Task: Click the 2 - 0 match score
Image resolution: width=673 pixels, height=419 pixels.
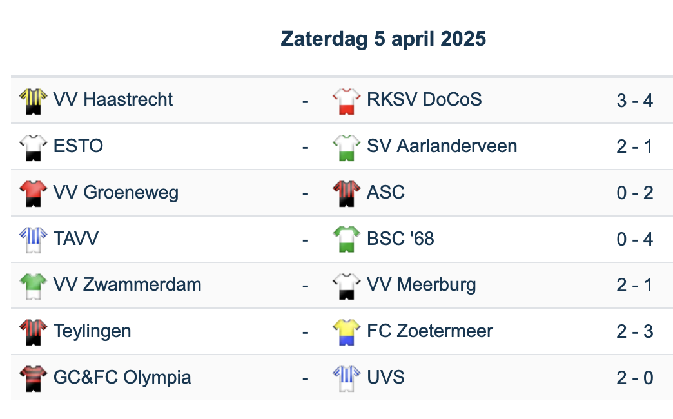Action: (x=634, y=378)
